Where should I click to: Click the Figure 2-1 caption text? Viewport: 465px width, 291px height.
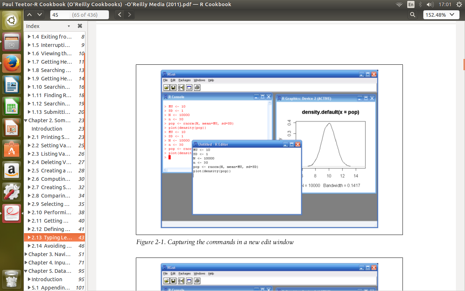pyautogui.click(x=215, y=242)
